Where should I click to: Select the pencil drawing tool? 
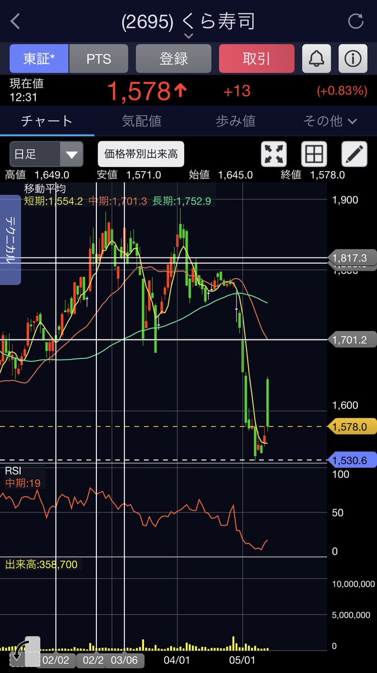[355, 154]
